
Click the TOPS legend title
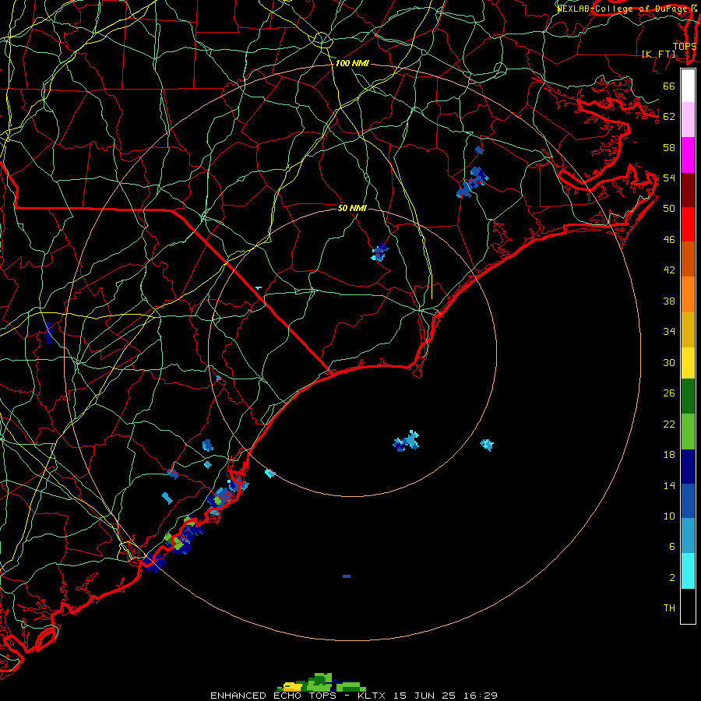[685, 46]
